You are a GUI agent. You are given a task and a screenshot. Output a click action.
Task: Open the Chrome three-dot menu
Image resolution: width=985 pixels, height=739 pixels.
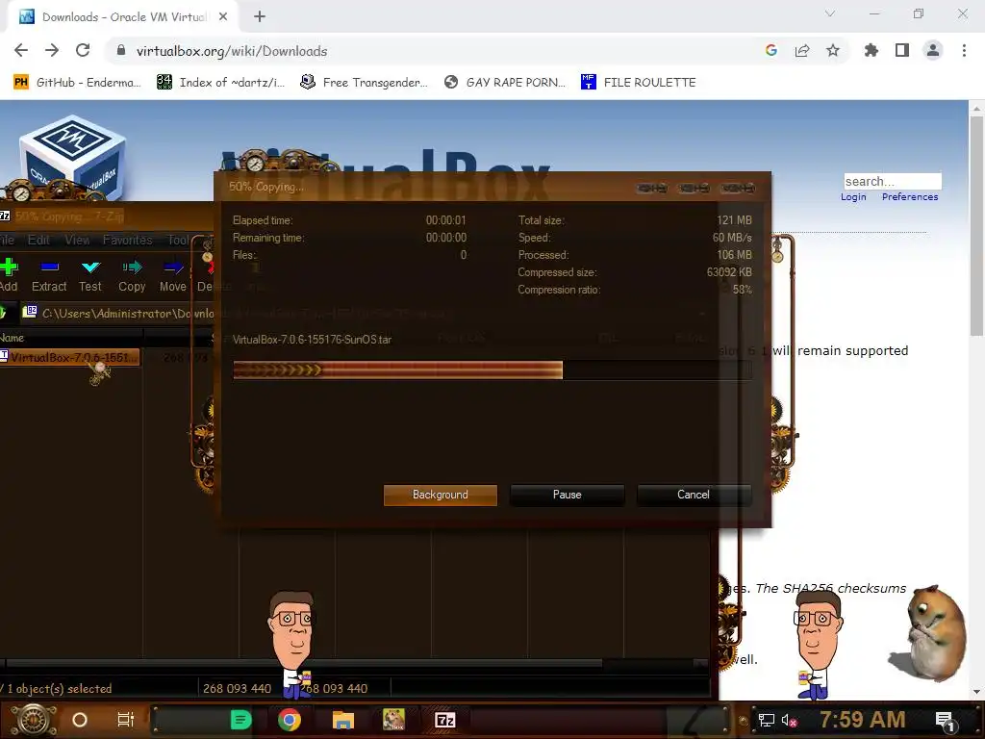coord(964,50)
